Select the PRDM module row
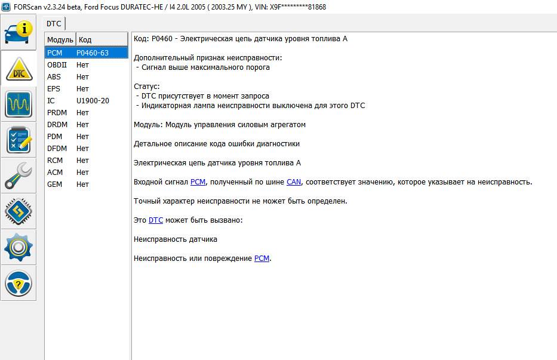The height and width of the screenshot is (360, 557). 87,113
